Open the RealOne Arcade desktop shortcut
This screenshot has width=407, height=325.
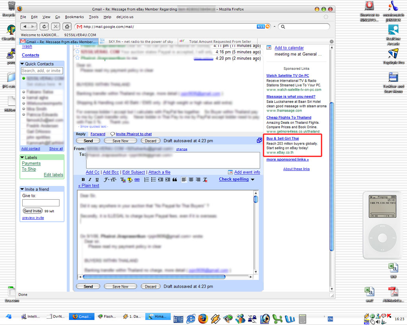393,35
